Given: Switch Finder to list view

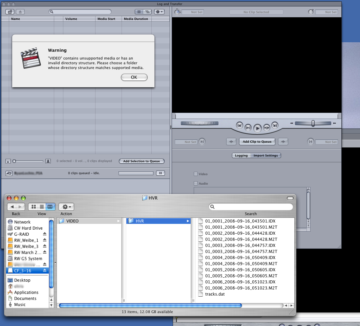Looking at the screenshot, I should point(42,207).
